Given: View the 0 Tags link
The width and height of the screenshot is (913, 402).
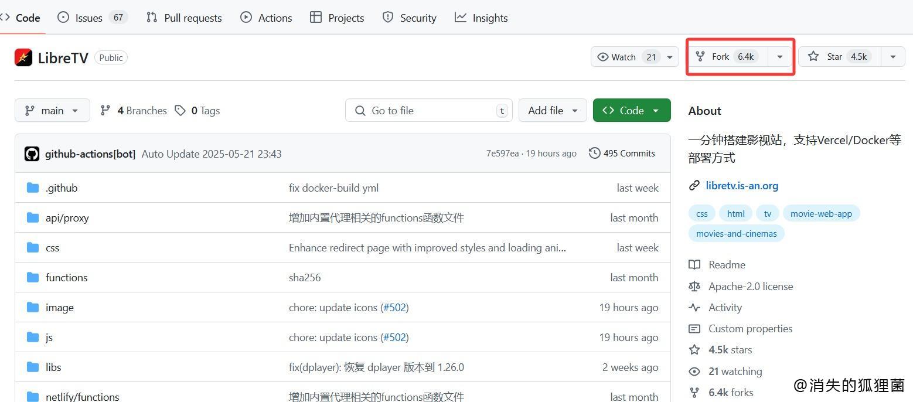Looking at the screenshot, I should tap(197, 110).
